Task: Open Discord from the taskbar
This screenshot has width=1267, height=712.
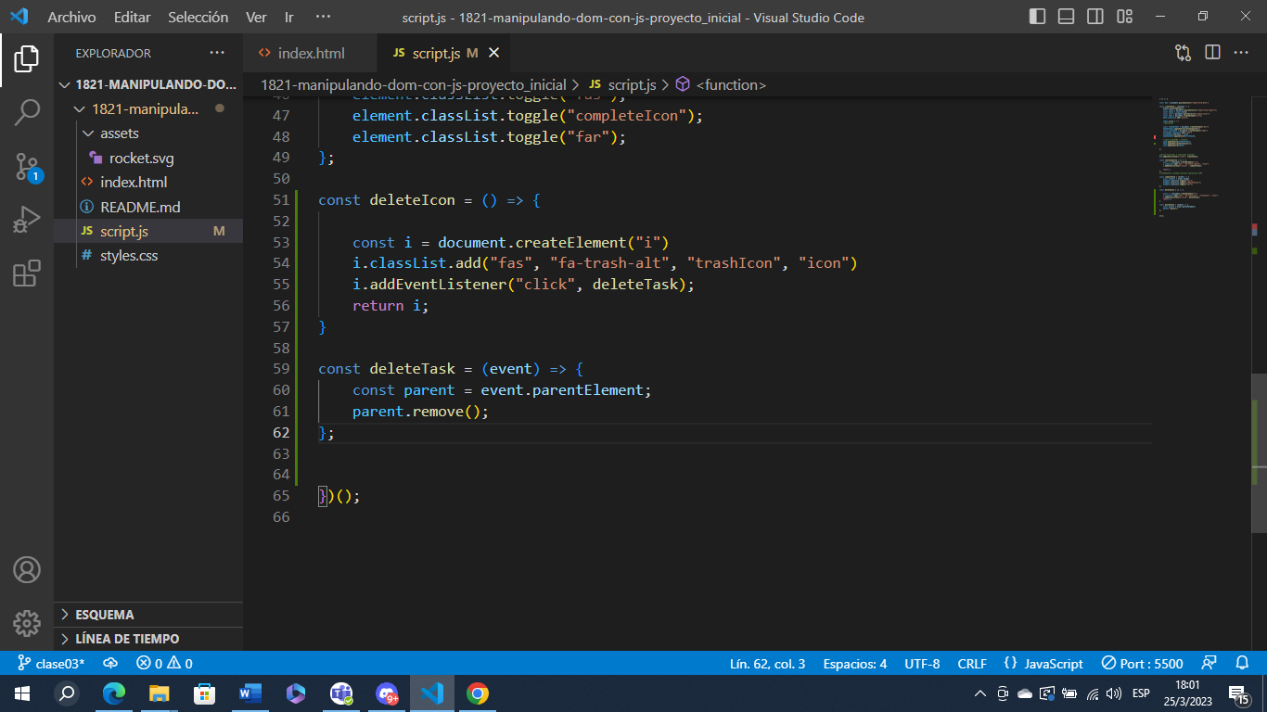Action: 387,693
